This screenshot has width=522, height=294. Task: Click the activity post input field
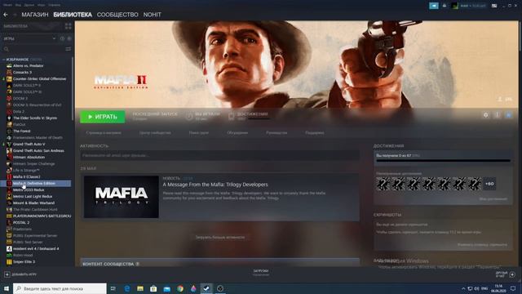(219, 155)
